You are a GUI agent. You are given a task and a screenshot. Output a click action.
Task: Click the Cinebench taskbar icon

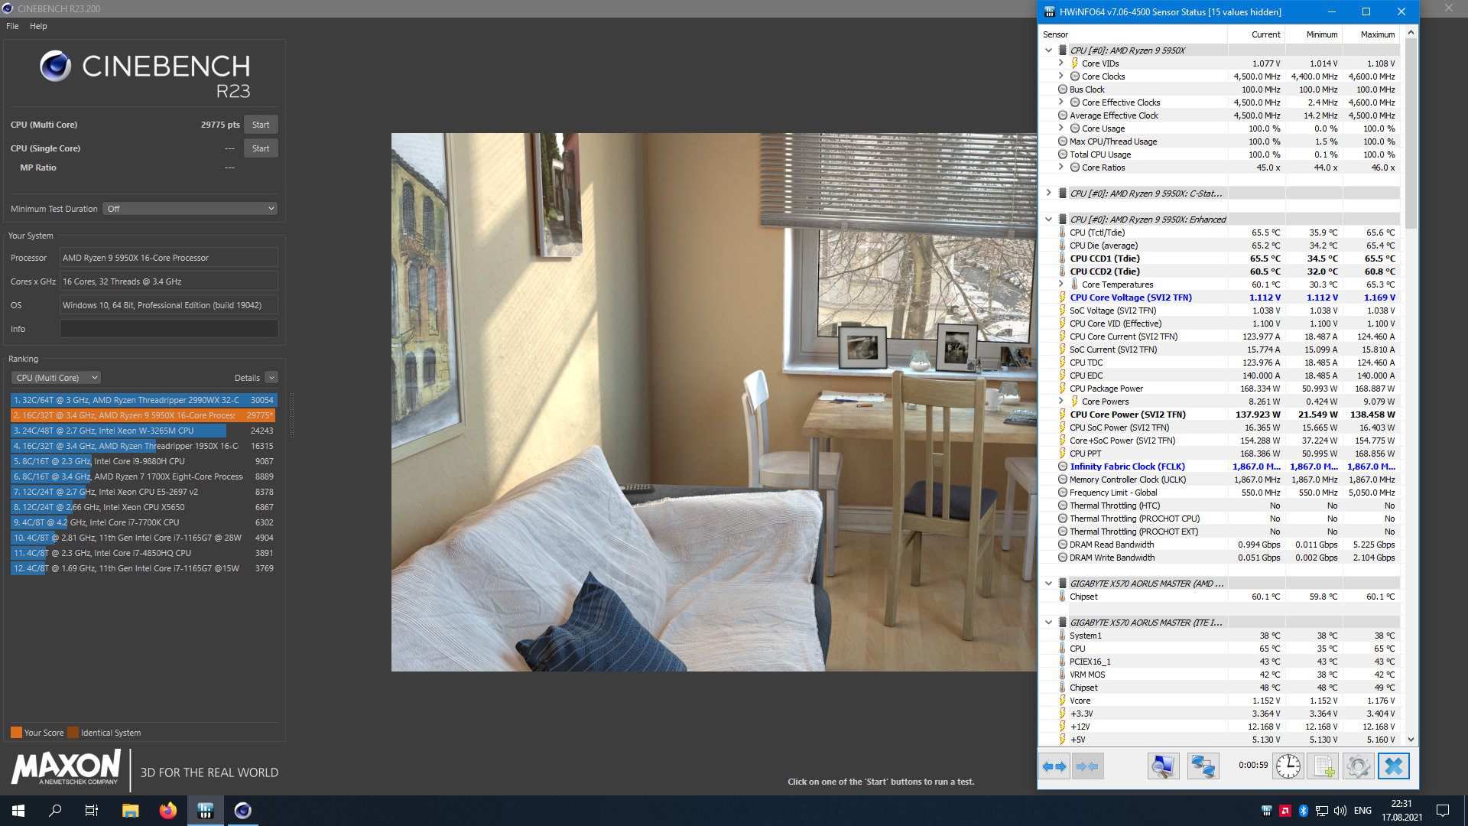point(242,811)
